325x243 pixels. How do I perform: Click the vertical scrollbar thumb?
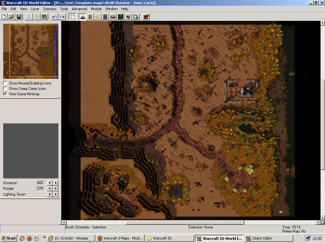(x=322, y=124)
